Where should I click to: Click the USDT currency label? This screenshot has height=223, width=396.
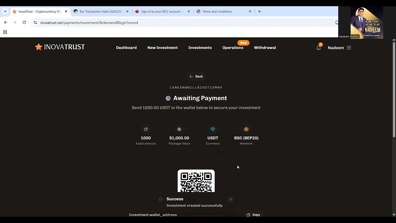tap(213, 138)
